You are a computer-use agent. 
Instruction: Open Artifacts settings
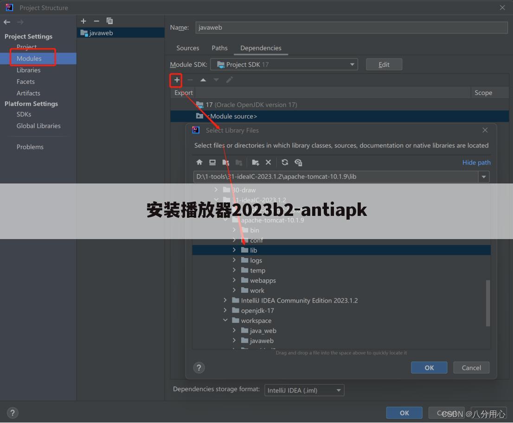tap(28, 93)
